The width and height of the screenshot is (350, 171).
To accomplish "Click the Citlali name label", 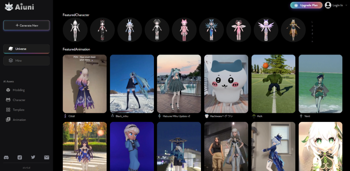I will point(72,116).
